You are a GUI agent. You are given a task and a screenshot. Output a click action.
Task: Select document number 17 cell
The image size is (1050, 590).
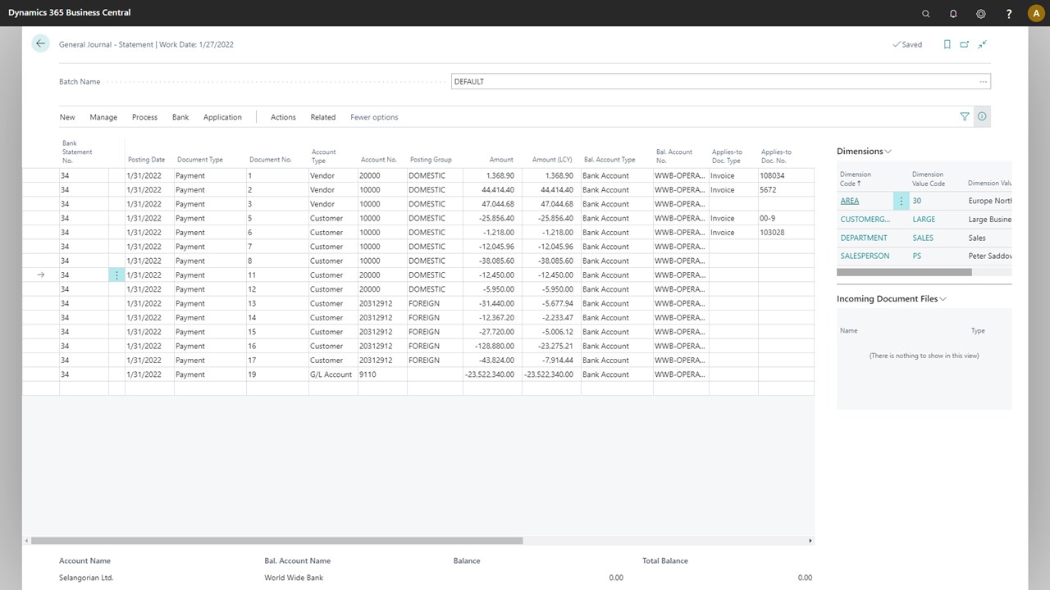click(x=277, y=361)
